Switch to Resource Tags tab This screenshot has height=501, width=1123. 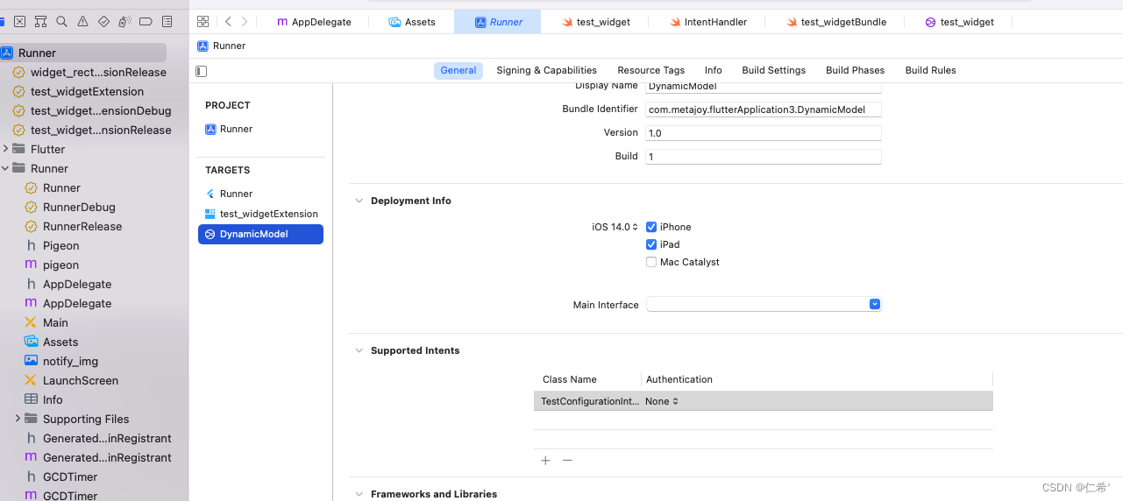pyautogui.click(x=650, y=70)
